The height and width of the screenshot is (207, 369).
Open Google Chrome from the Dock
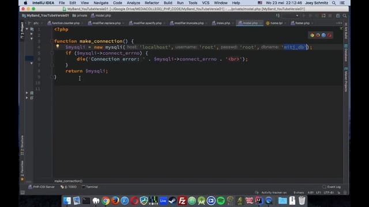(x=106, y=201)
